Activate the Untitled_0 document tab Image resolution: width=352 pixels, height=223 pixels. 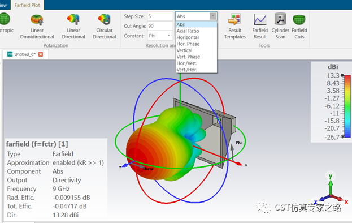point(25,54)
